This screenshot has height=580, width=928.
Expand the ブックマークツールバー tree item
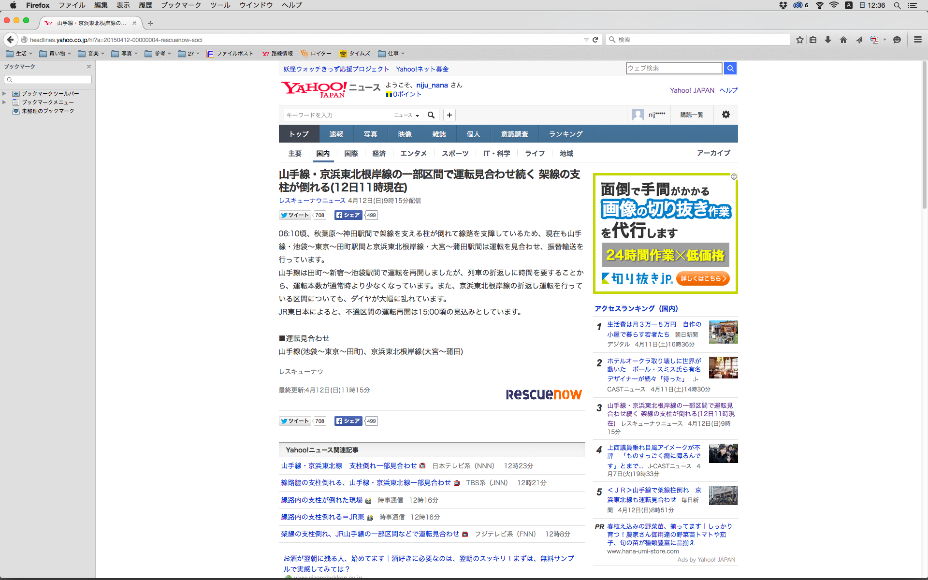pyautogui.click(x=4, y=93)
